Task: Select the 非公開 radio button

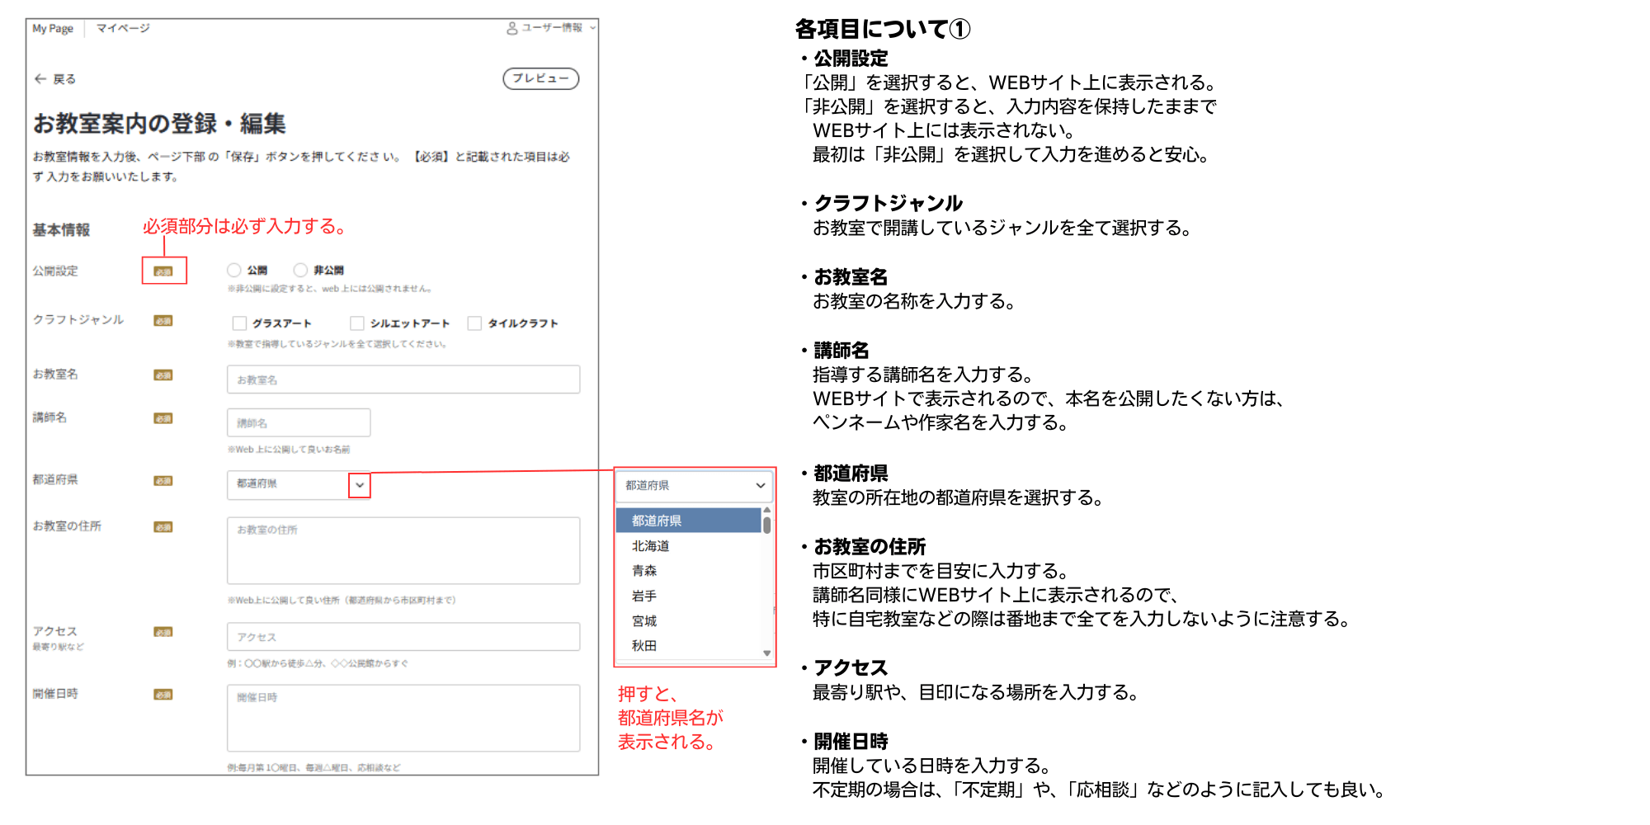Action: (301, 271)
